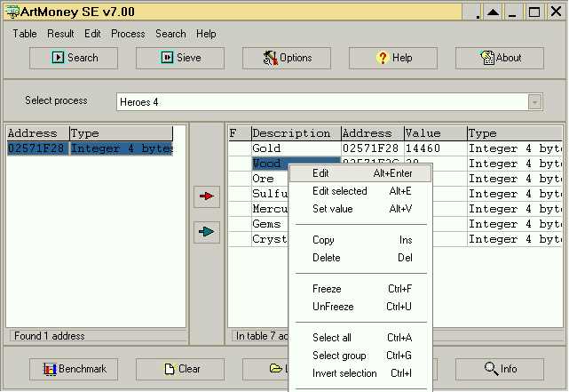
Task: Click the F column header in table
Action: click(x=240, y=133)
